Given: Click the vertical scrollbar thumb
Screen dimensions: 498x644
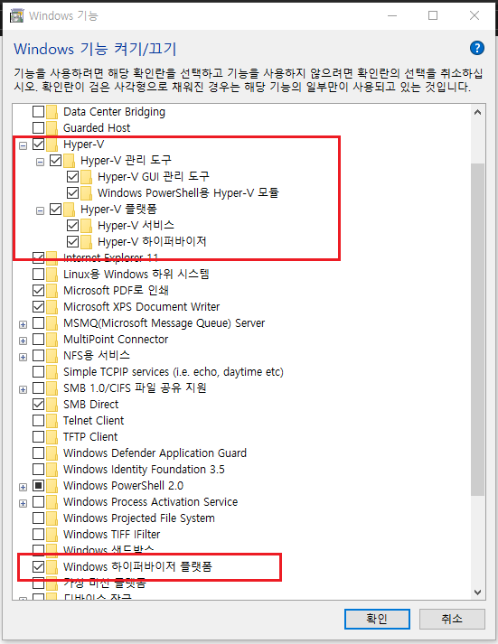Looking at the screenshot, I should point(477,330).
